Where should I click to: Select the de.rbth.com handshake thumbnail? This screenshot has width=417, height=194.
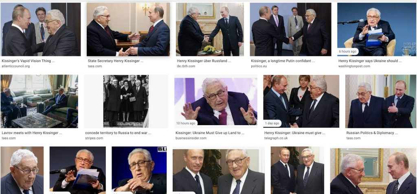pos(210,29)
